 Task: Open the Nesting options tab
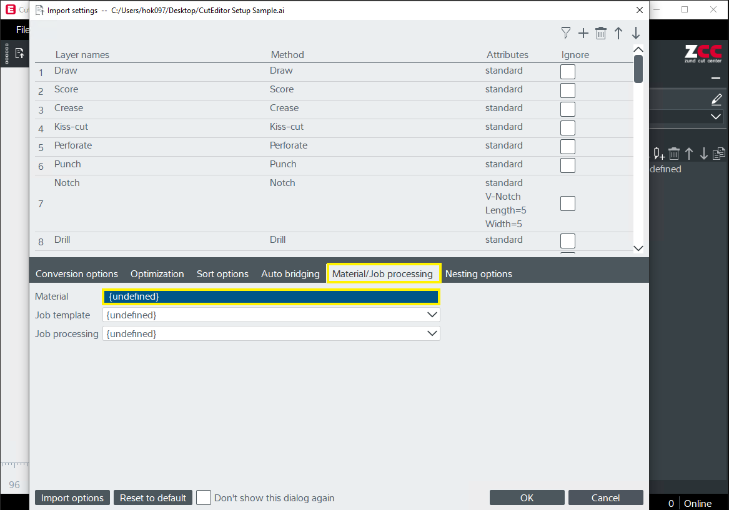[479, 274]
